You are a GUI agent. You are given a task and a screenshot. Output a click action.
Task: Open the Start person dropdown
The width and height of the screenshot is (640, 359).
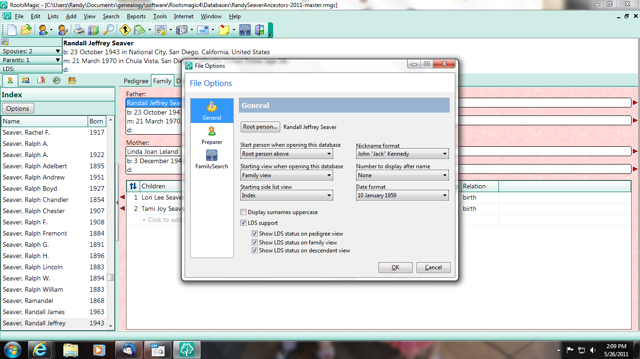pos(287,154)
